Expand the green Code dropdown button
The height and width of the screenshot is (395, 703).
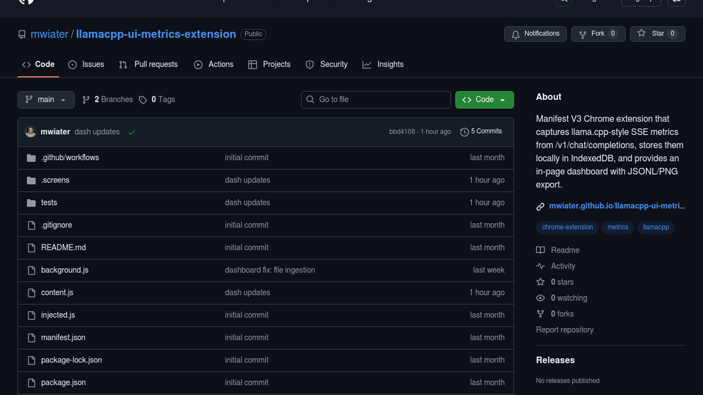pyautogui.click(x=484, y=99)
